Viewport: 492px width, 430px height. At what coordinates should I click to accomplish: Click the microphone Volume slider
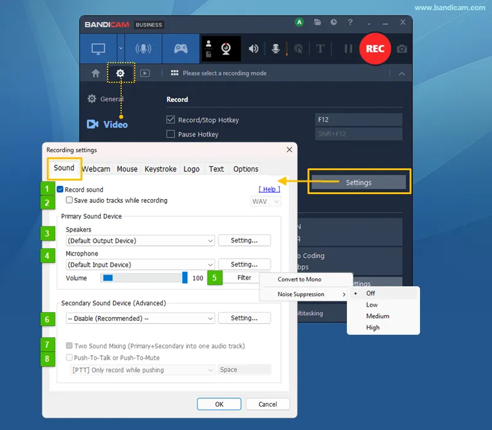(x=144, y=278)
